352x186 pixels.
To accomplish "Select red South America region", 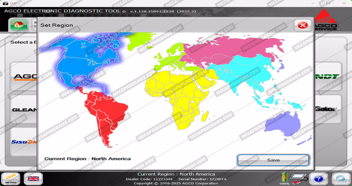I will pos(106,113).
